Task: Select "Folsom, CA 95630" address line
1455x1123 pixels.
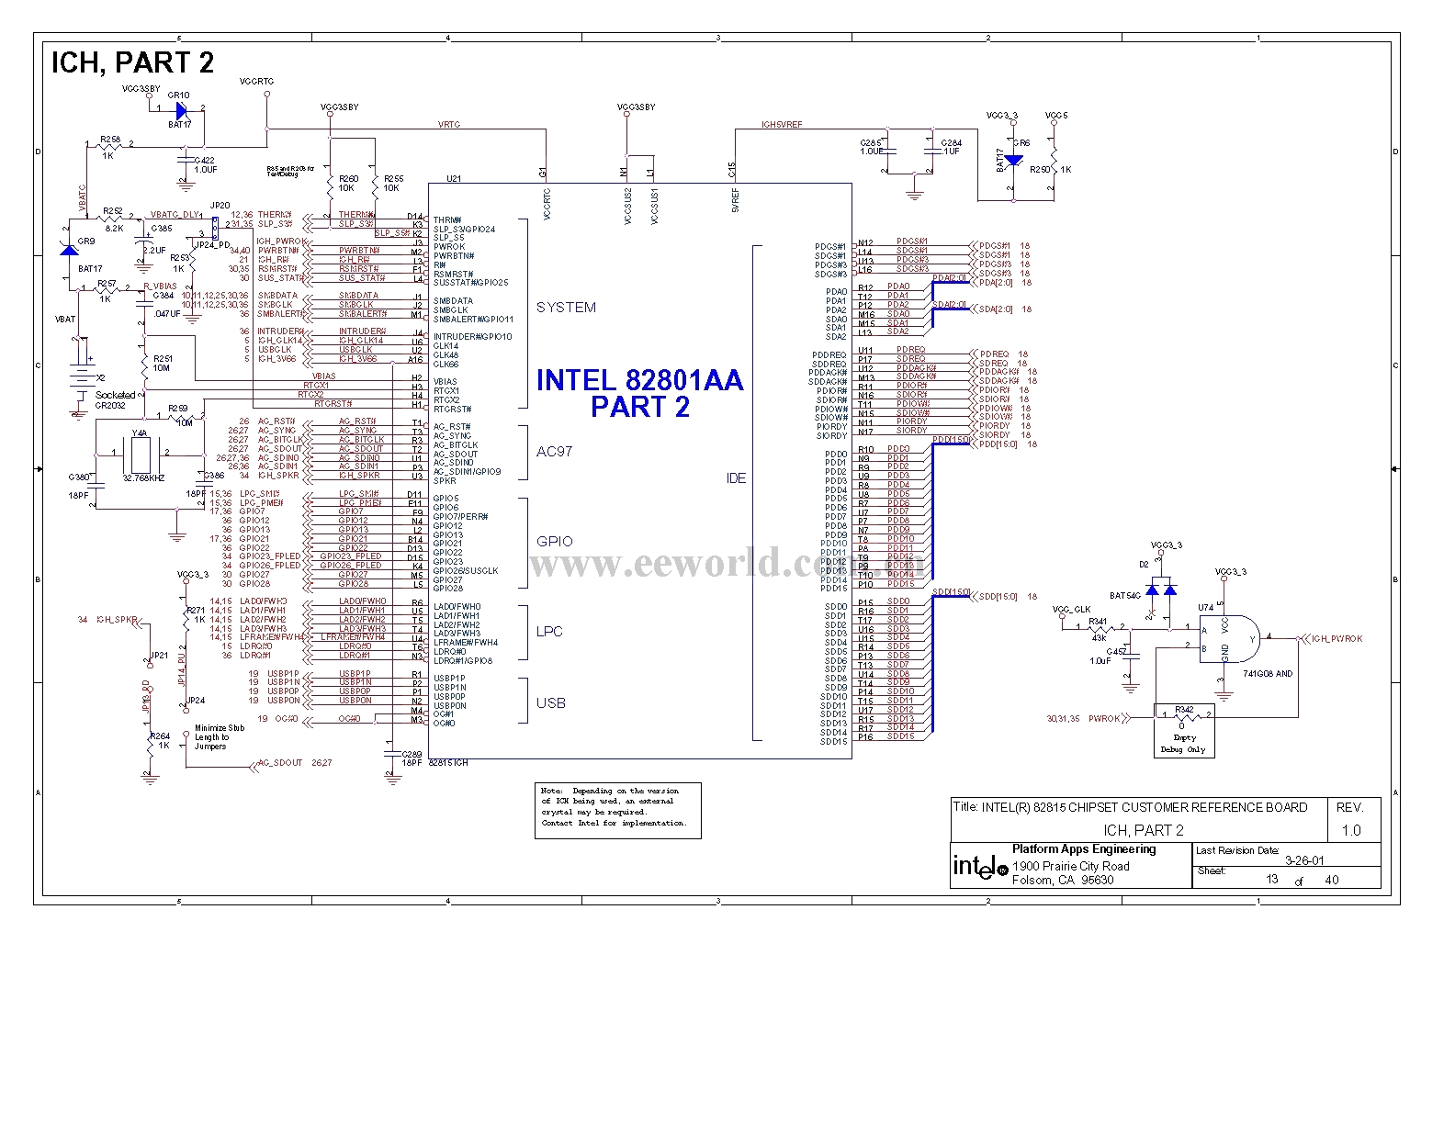Action: pos(1062,881)
